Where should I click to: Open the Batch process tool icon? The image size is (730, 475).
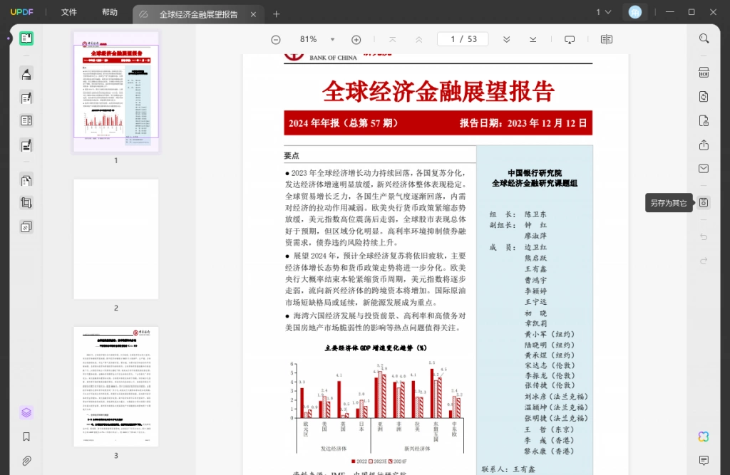coord(26,227)
